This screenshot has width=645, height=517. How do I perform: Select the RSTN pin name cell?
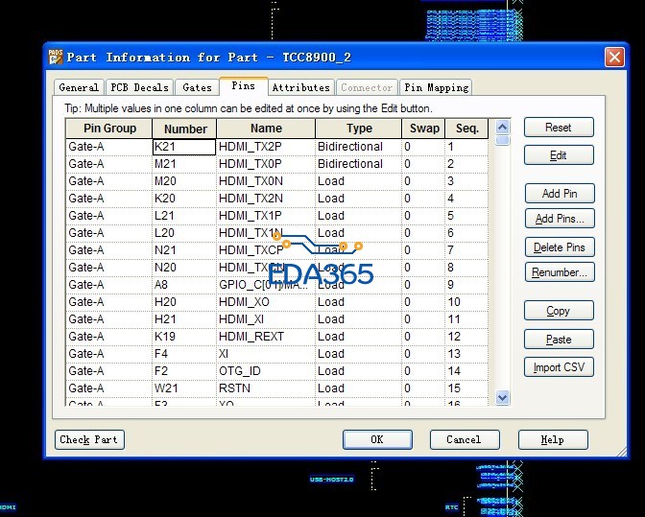[x=266, y=388]
